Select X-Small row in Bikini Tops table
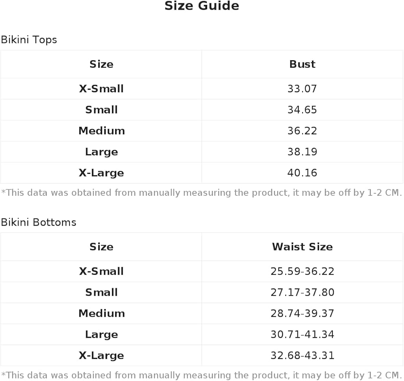The height and width of the screenshot is (381, 404). (202, 88)
